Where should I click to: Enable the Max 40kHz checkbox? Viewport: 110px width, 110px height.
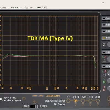pyautogui.click(x=47, y=96)
